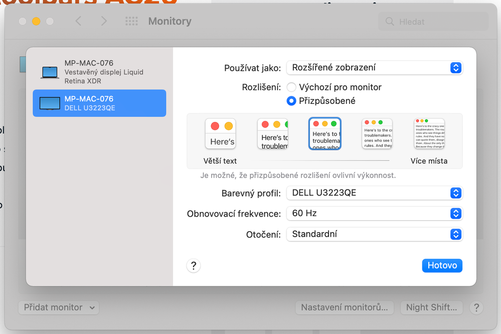Click the help icon next to Night Shift

click(476, 307)
